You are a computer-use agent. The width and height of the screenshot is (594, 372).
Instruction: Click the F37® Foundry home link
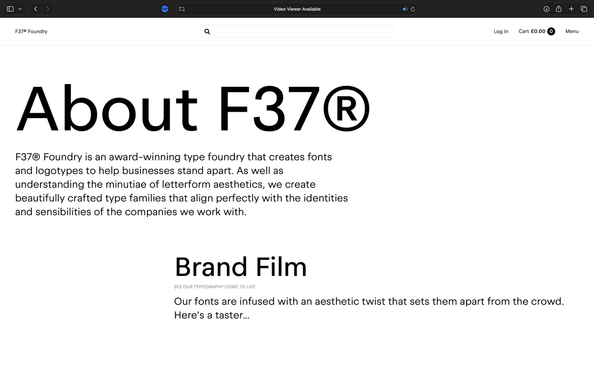tap(31, 31)
